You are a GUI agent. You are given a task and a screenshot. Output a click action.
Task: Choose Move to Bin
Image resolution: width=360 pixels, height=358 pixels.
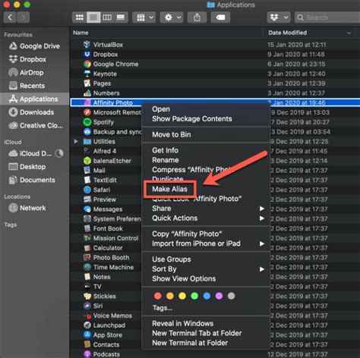pos(206,134)
